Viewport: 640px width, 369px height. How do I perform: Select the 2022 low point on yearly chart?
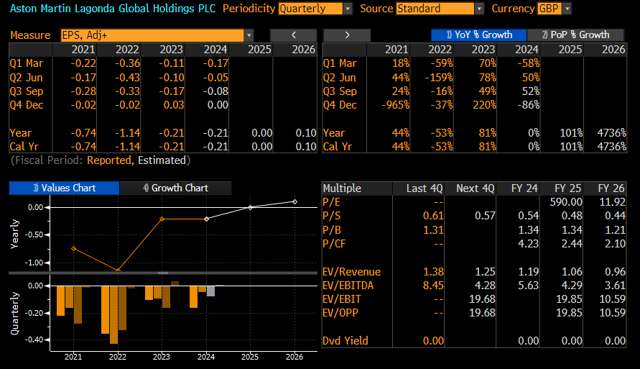coord(118,270)
